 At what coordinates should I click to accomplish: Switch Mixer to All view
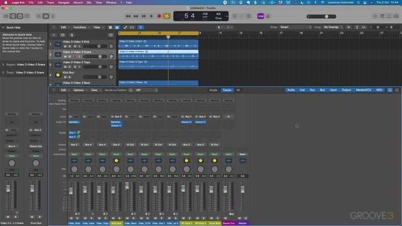pyautogui.click(x=238, y=90)
